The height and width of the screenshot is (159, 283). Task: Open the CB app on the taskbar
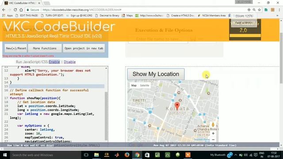pos(107,155)
